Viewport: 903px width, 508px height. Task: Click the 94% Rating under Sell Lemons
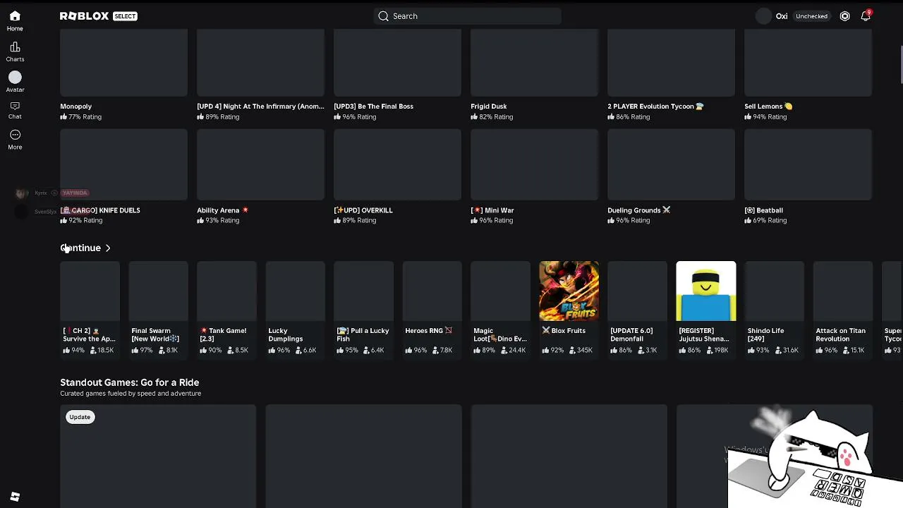pyautogui.click(x=765, y=117)
